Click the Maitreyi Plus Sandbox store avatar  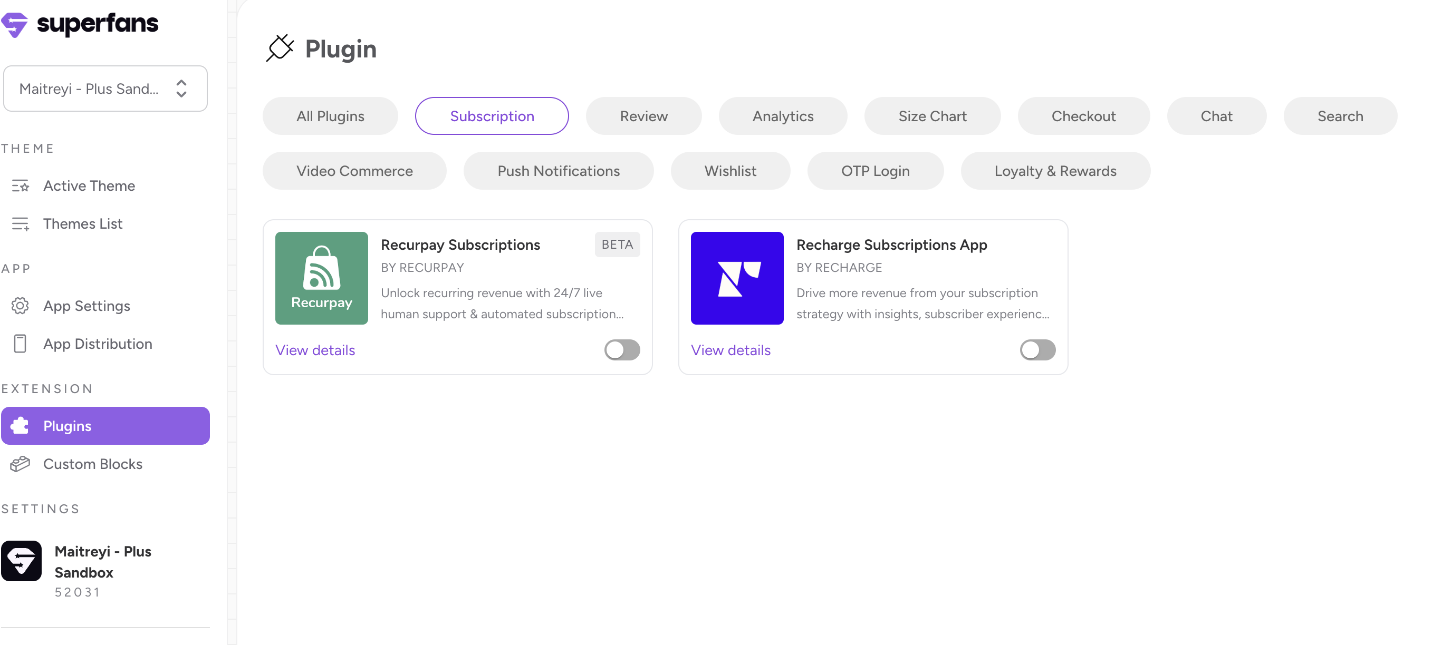[21, 561]
